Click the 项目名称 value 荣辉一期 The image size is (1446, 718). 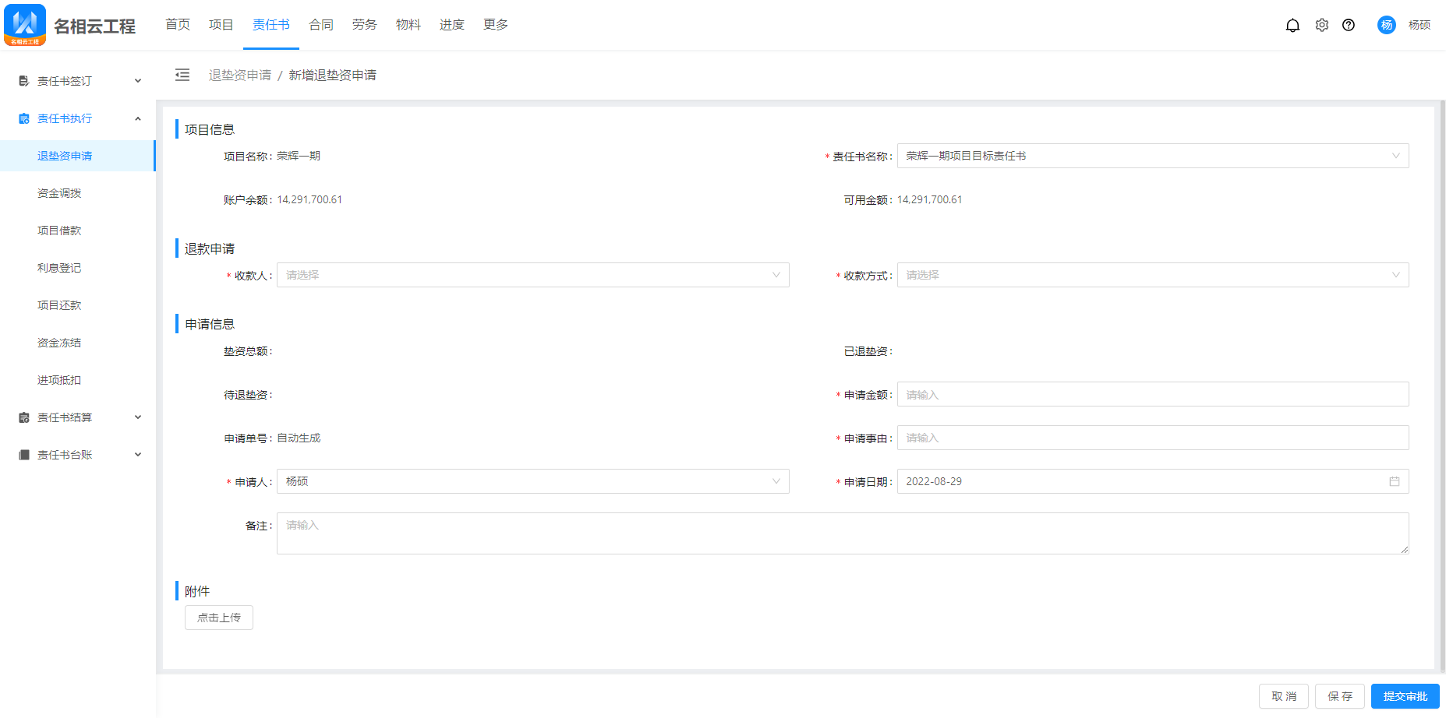coord(299,156)
